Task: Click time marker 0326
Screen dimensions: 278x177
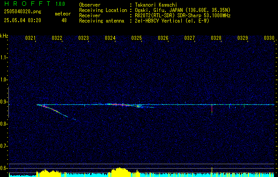Action: click(x=163, y=38)
